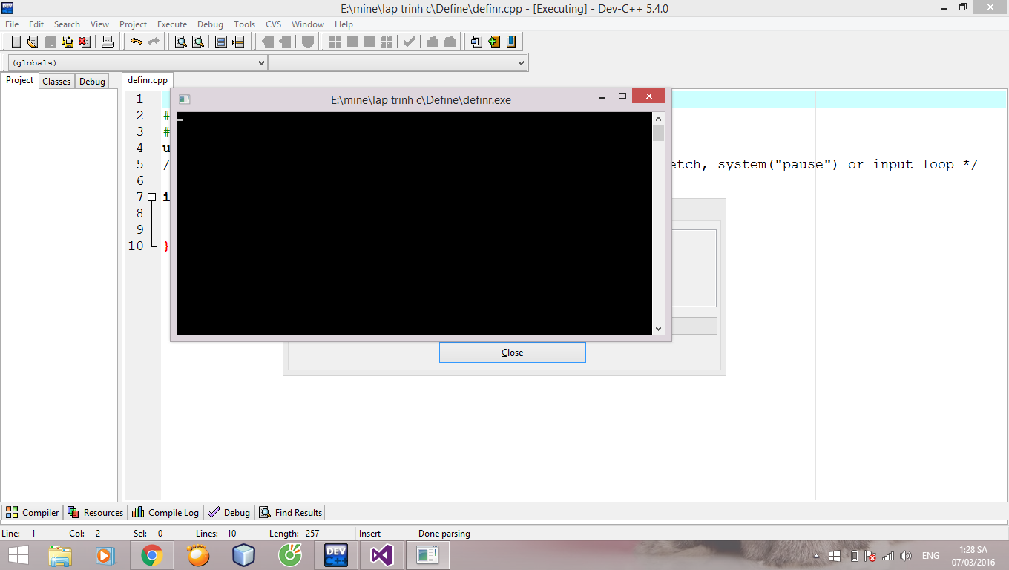Image resolution: width=1009 pixels, height=570 pixels.
Task: Open Google Chrome from the taskbar
Action: 152,555
